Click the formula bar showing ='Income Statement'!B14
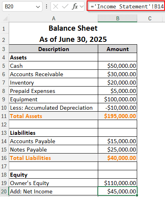Screen dimensions: 165x197 pos(126,6)
